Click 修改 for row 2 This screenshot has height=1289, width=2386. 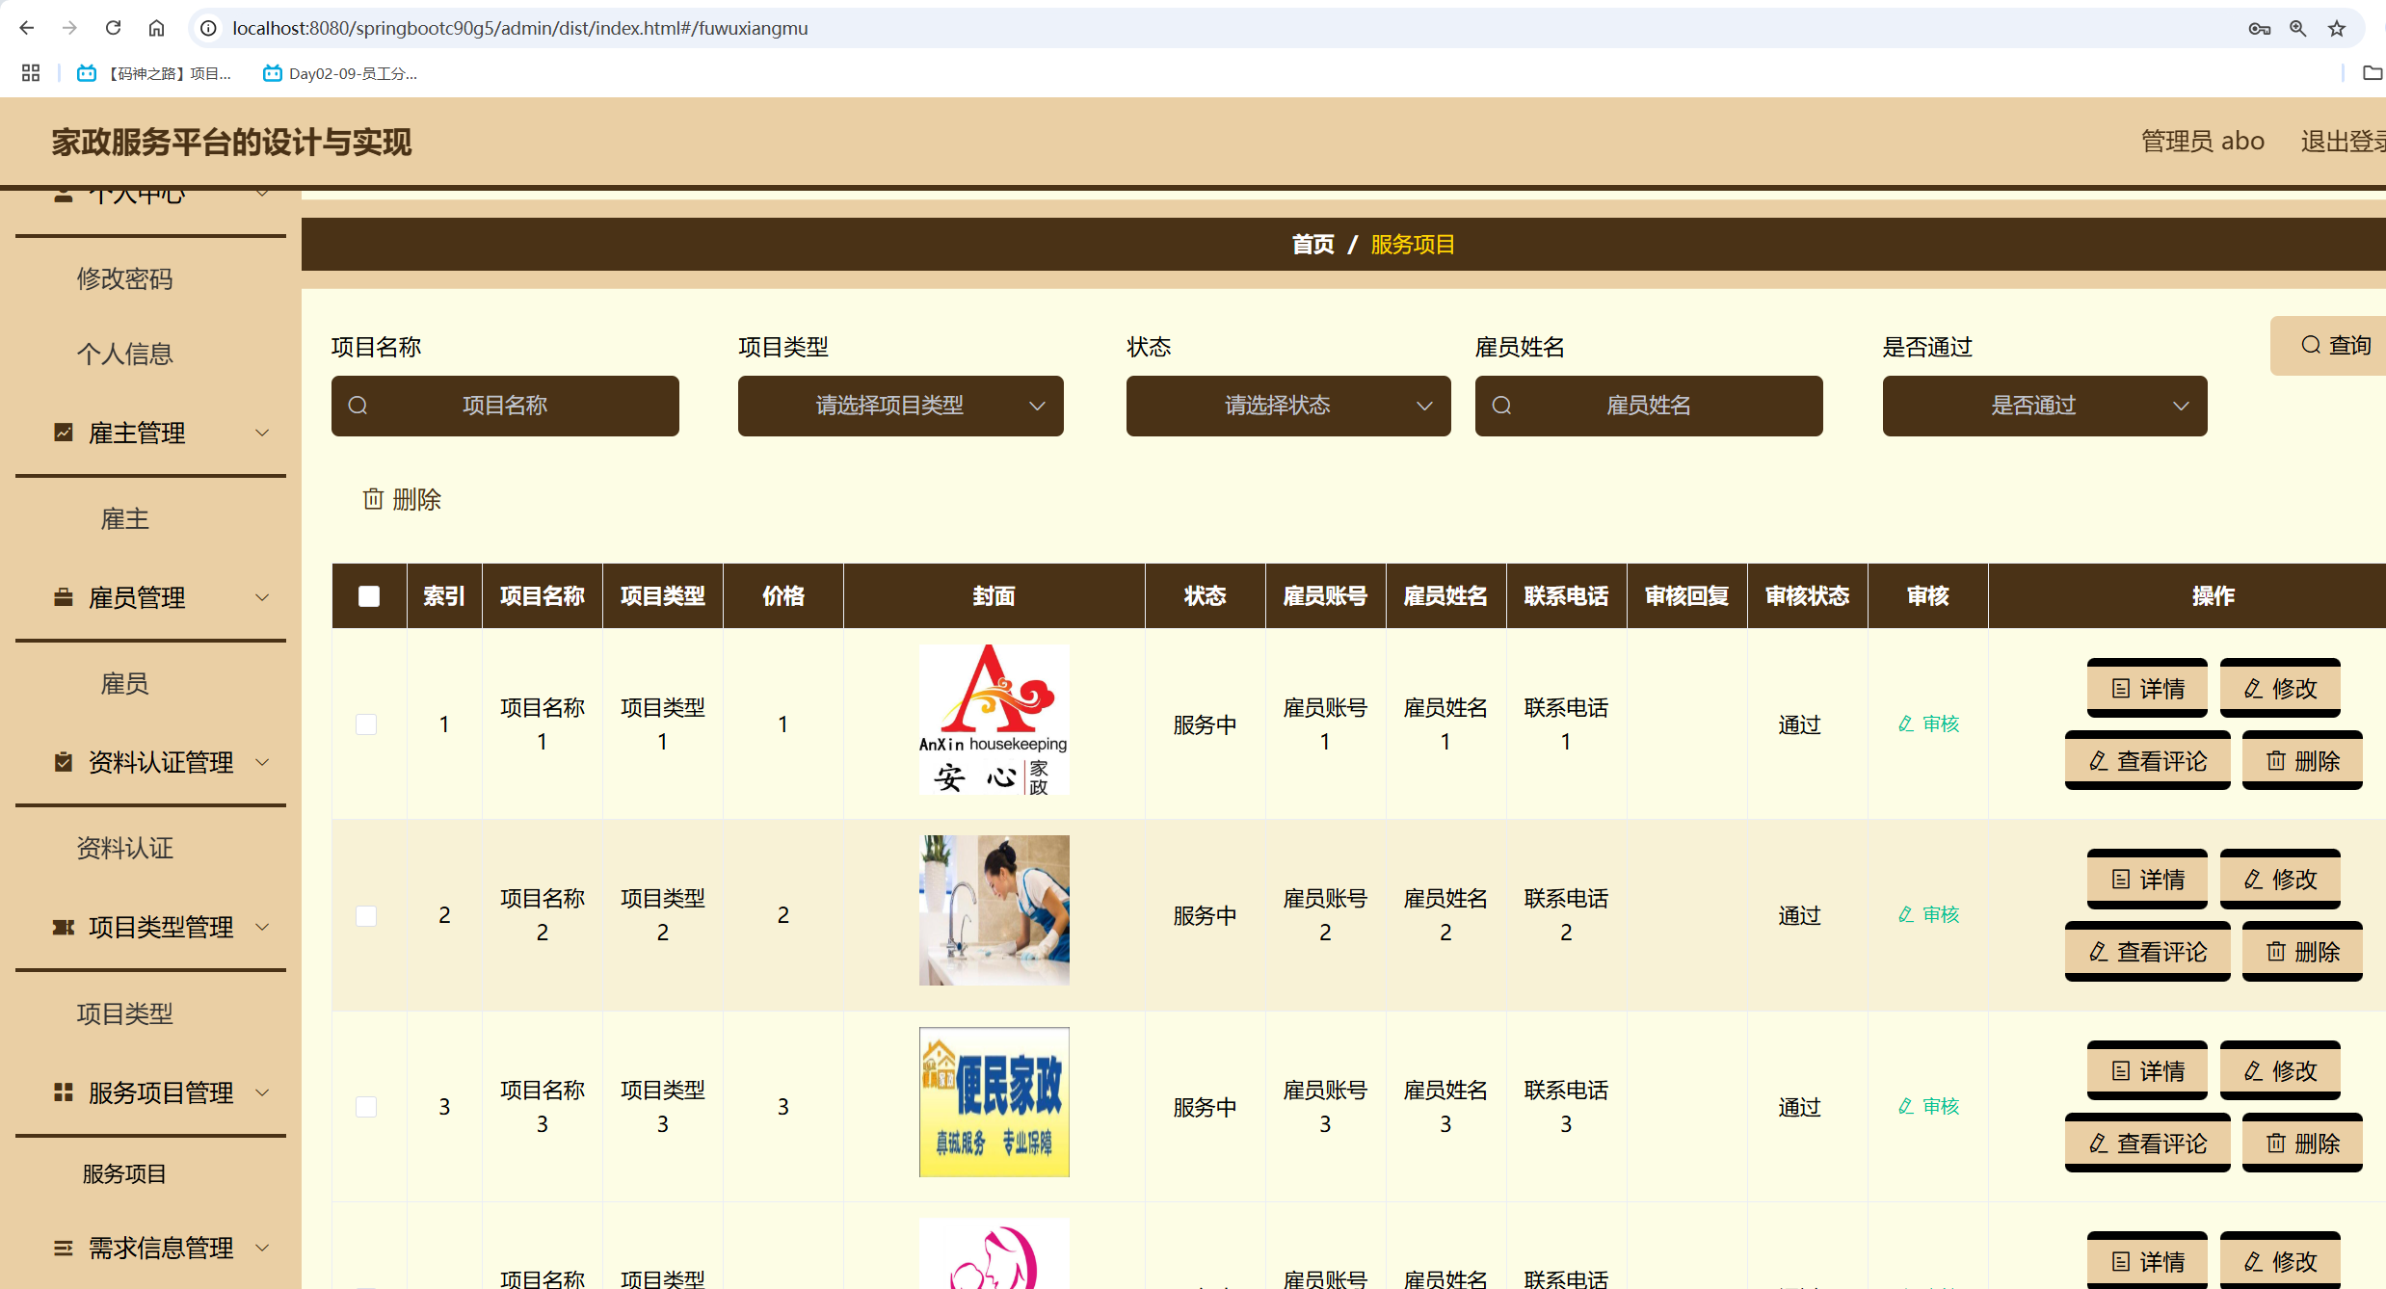[2280, 879]
